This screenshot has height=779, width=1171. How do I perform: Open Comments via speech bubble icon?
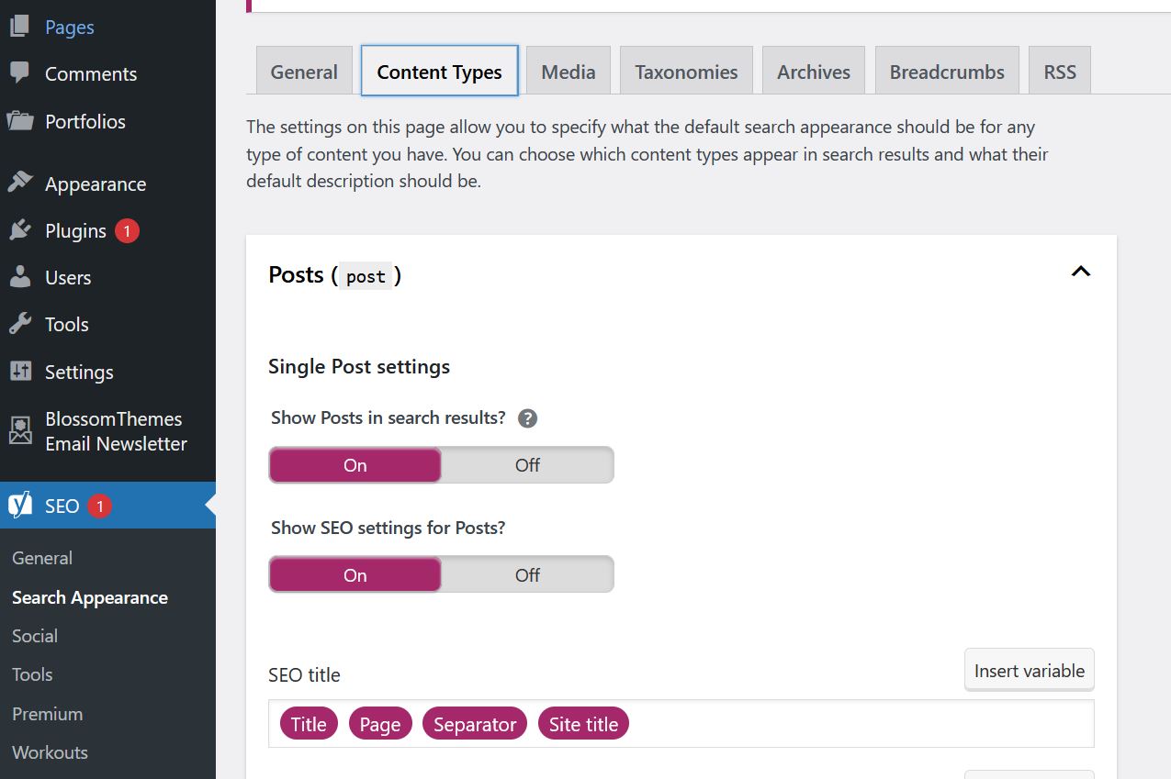click(19, 73)
